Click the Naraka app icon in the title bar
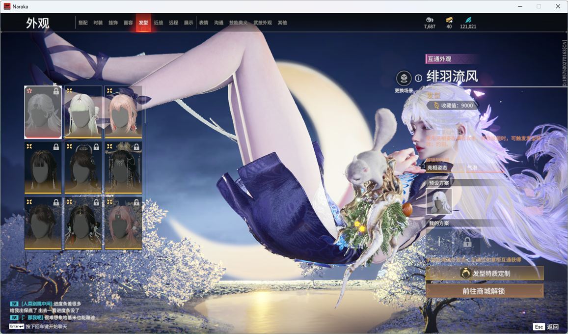The image size is (568, 334). click(x=6, y=6)
